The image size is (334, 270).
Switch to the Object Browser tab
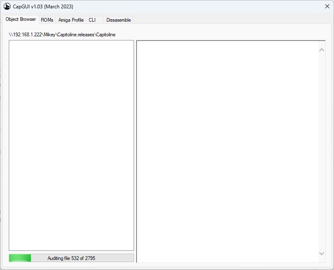pyautogui.click(x=20, y=19)
